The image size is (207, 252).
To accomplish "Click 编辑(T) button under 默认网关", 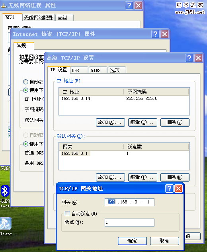I will tap(143, 177).
